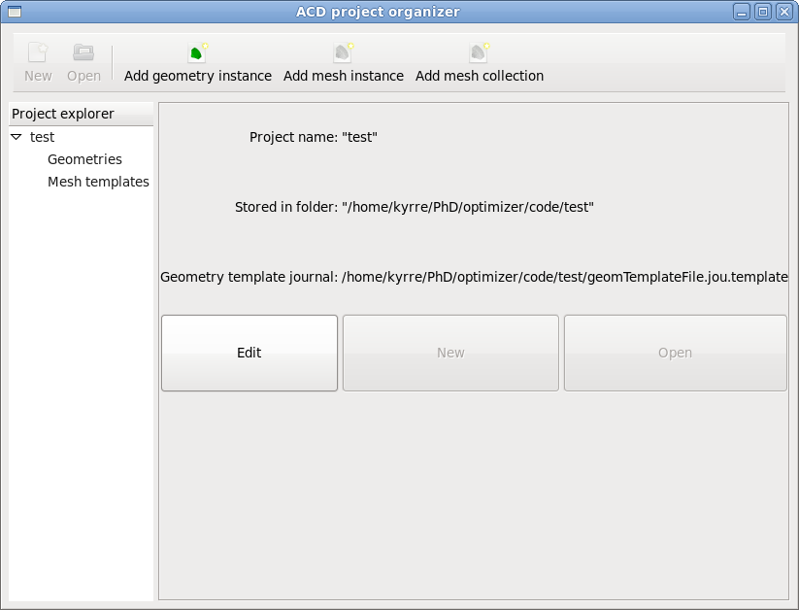This screenshot has height=610, width=799.
Task: Select Geometries in the project tree
Action: tap(84, 159)
